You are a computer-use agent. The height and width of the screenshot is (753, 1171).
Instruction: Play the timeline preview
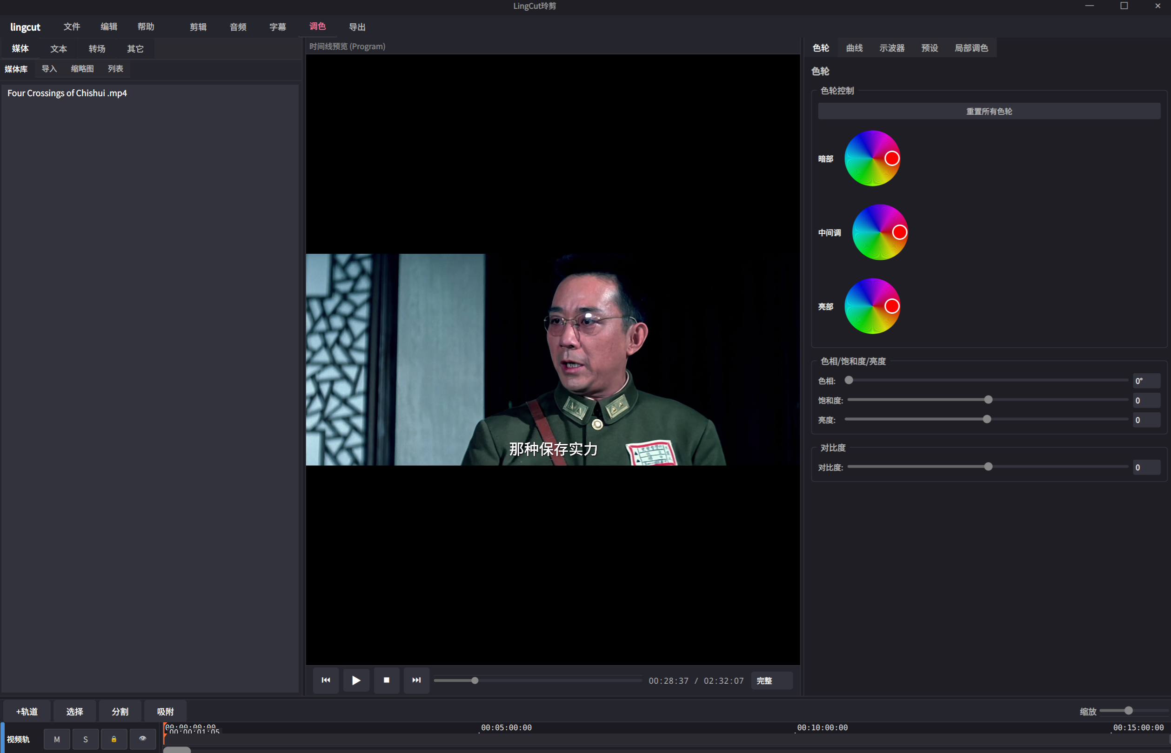pyautogui.click(x=356, y=680)
